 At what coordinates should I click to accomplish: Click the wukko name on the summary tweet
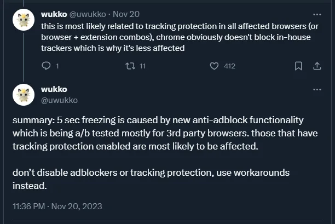click(x=54, y=89)
